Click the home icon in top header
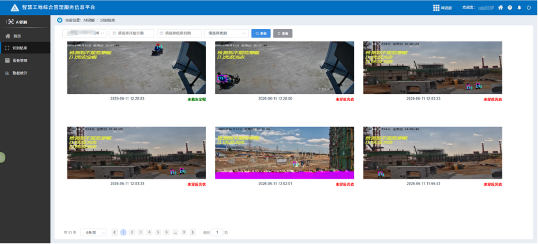This screenshot has height=244, width=538. 500,8
